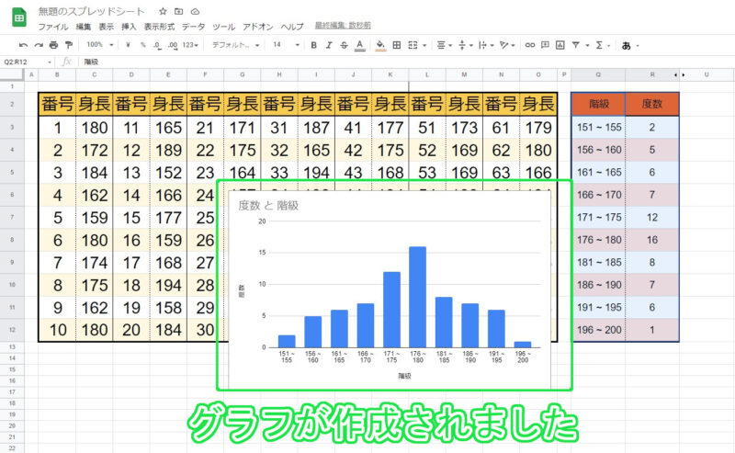Open the 挿入 menu
The width and height of the screenshot is (735, 453).
(129, 27)
